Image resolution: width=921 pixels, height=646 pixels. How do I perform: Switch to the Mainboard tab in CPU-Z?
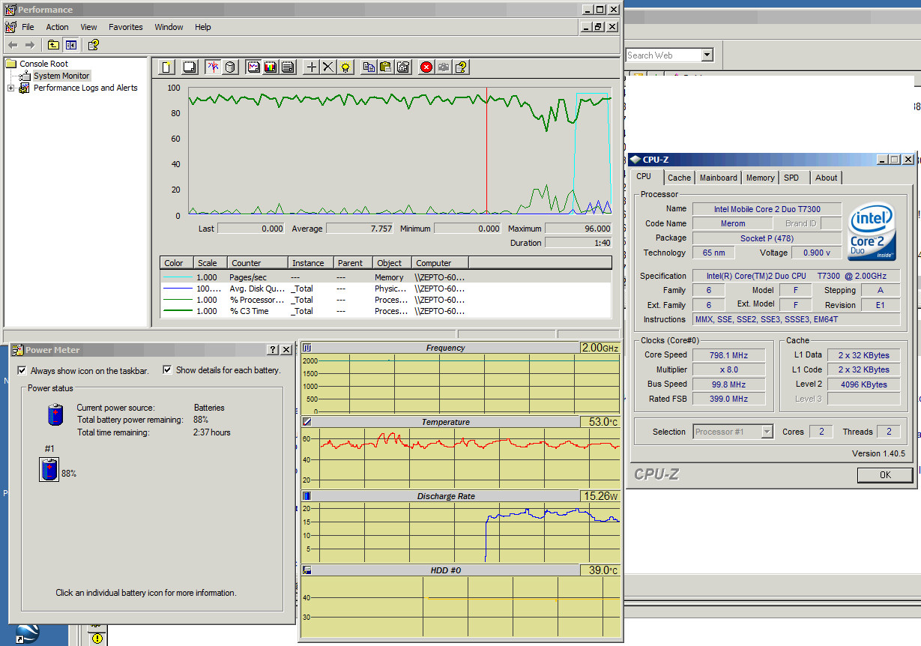tap(718, 178)
